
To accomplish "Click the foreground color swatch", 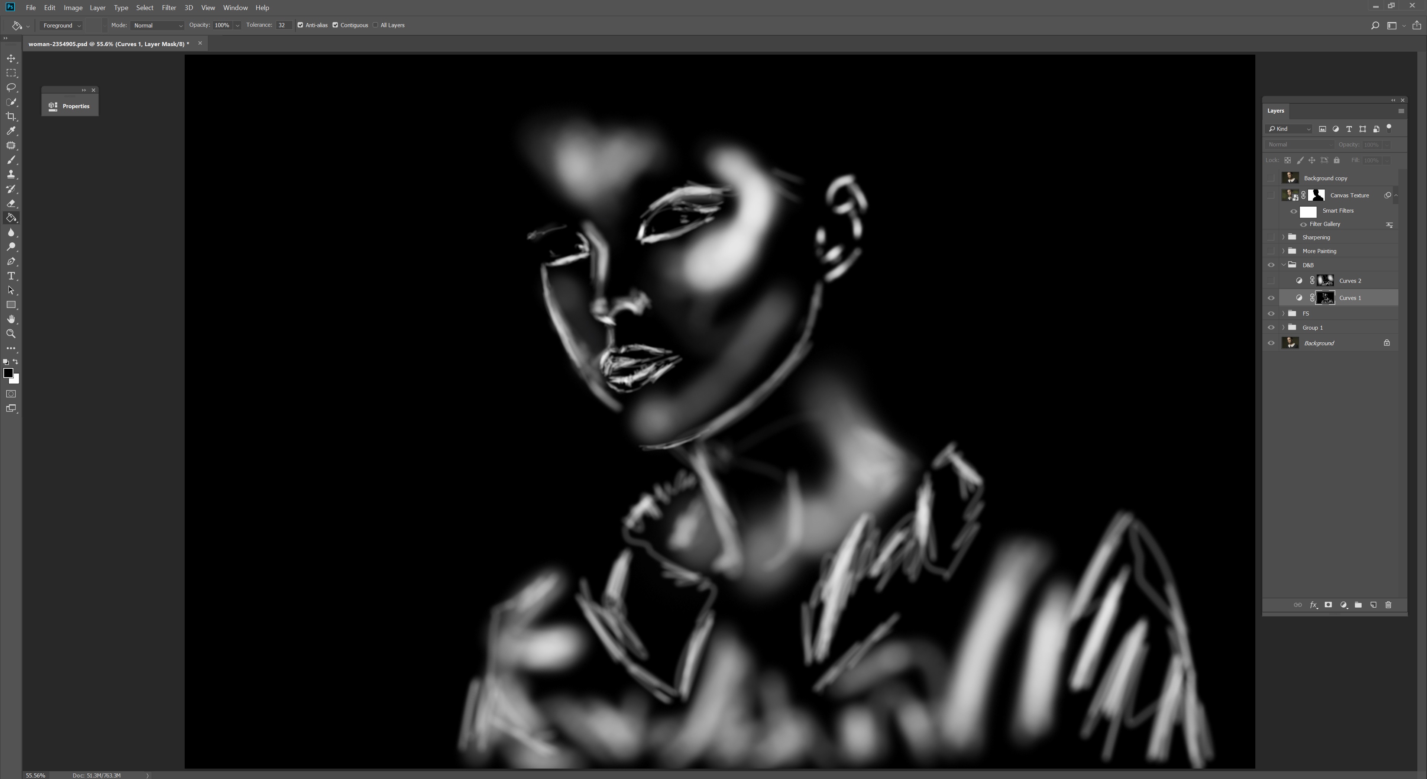I will 8,374.
